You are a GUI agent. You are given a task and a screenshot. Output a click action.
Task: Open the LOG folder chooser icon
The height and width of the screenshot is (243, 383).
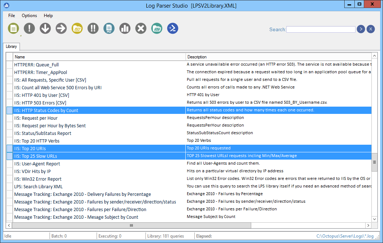(77, 28)
